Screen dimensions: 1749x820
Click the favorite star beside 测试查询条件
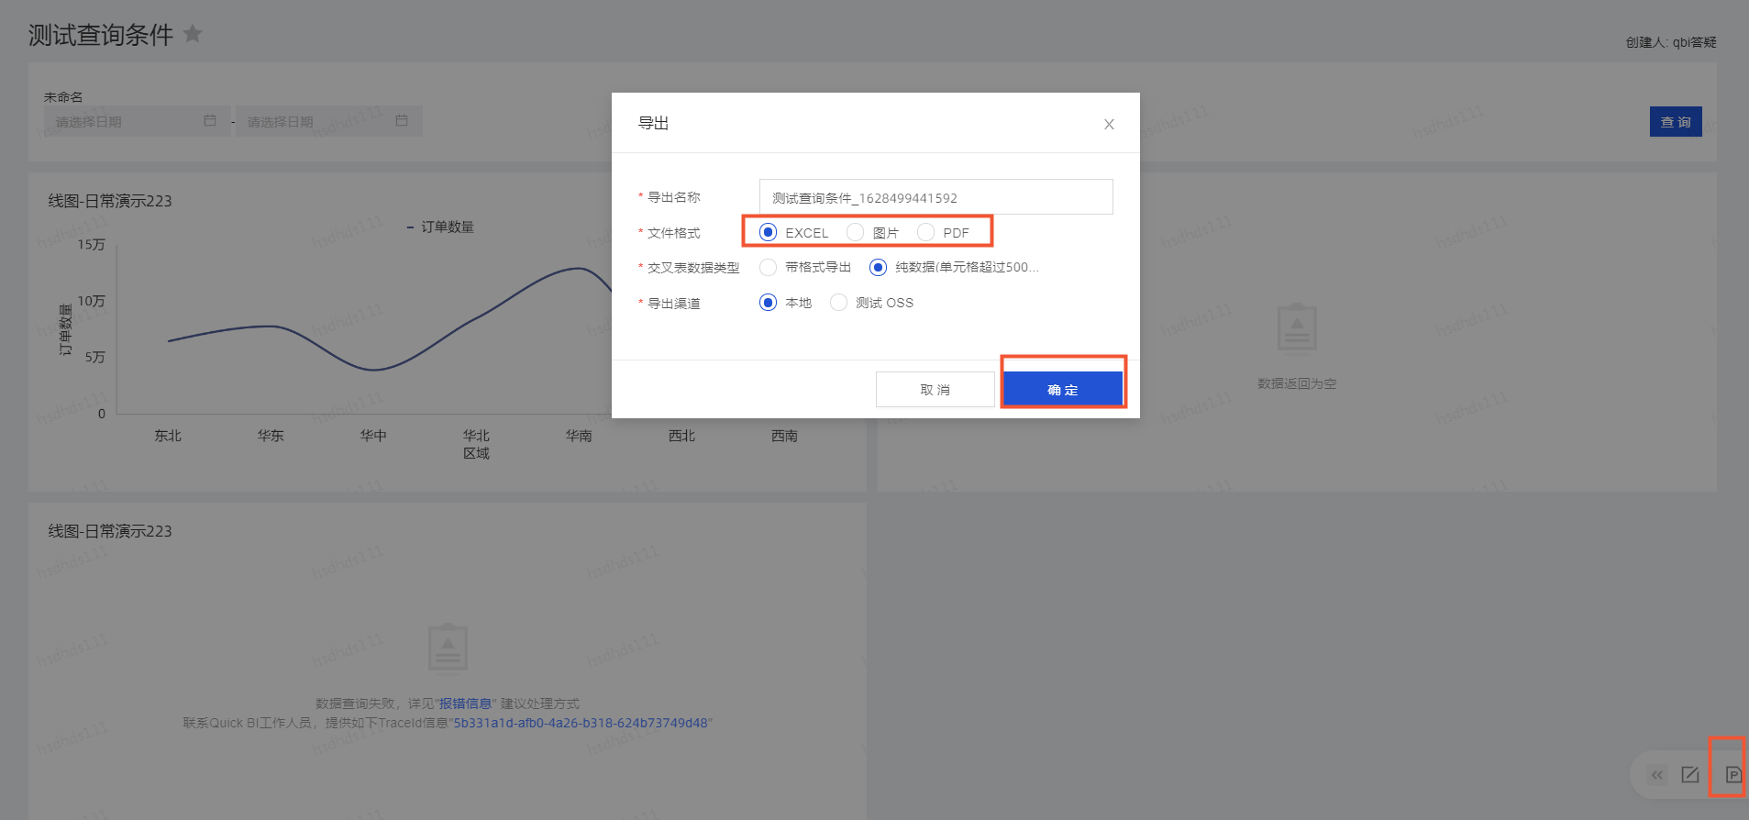click(193, 34)
